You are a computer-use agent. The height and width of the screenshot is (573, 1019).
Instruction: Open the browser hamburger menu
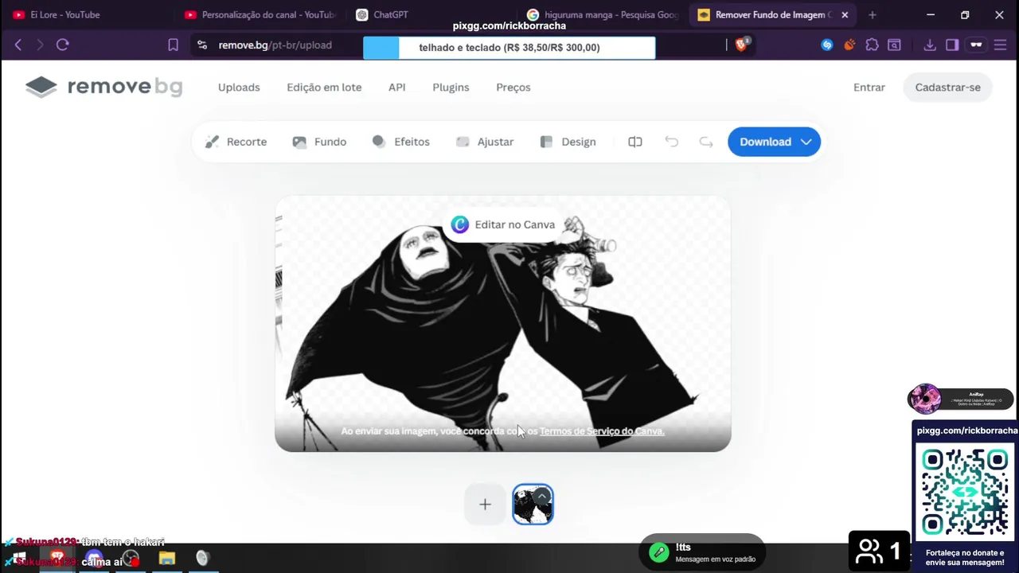[x=1001, y=45]
